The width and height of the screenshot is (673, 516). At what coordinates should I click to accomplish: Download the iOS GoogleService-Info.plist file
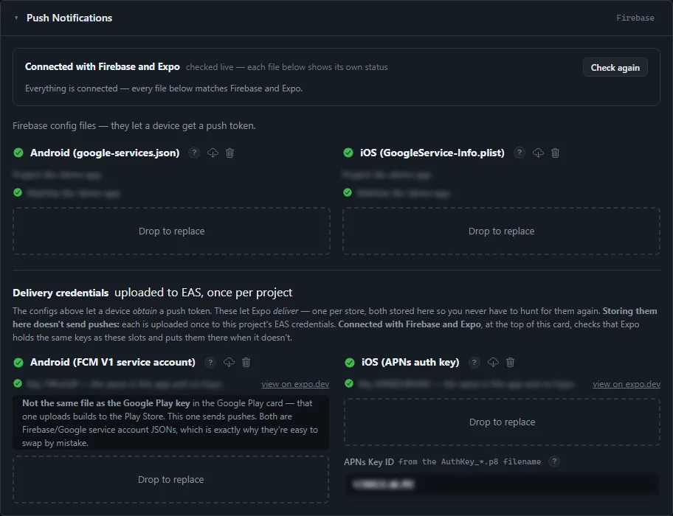click(538, 153)
